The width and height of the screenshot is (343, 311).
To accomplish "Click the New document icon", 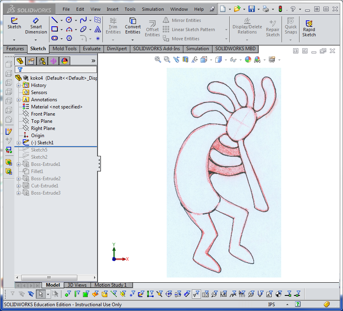I will (223, 9).
